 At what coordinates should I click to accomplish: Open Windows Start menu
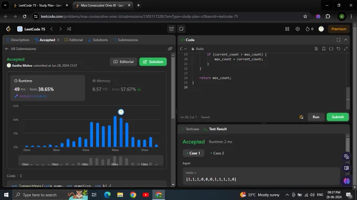pos(6,195)
